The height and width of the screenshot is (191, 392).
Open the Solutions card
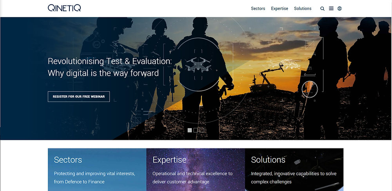294,170
